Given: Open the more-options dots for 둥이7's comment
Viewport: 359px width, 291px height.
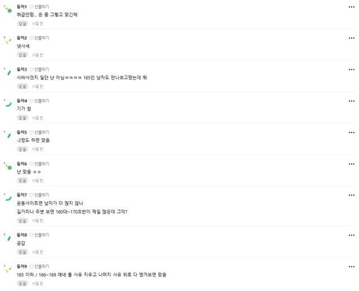Looking at the screenshot, I should 352,195.
